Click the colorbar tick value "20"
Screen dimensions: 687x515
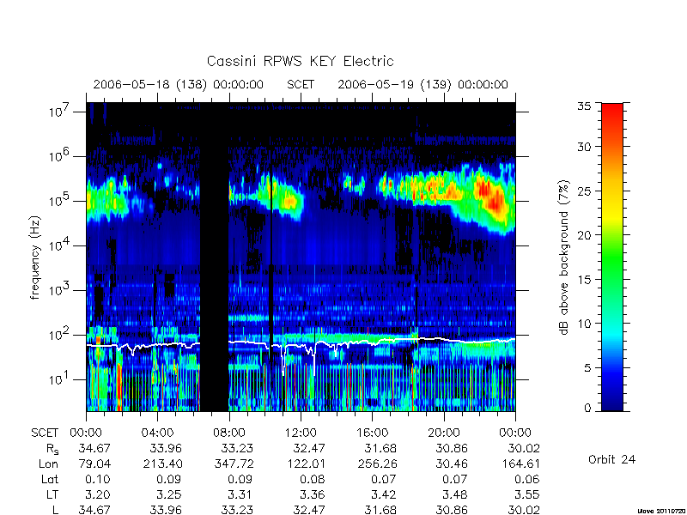coord(584,235)
